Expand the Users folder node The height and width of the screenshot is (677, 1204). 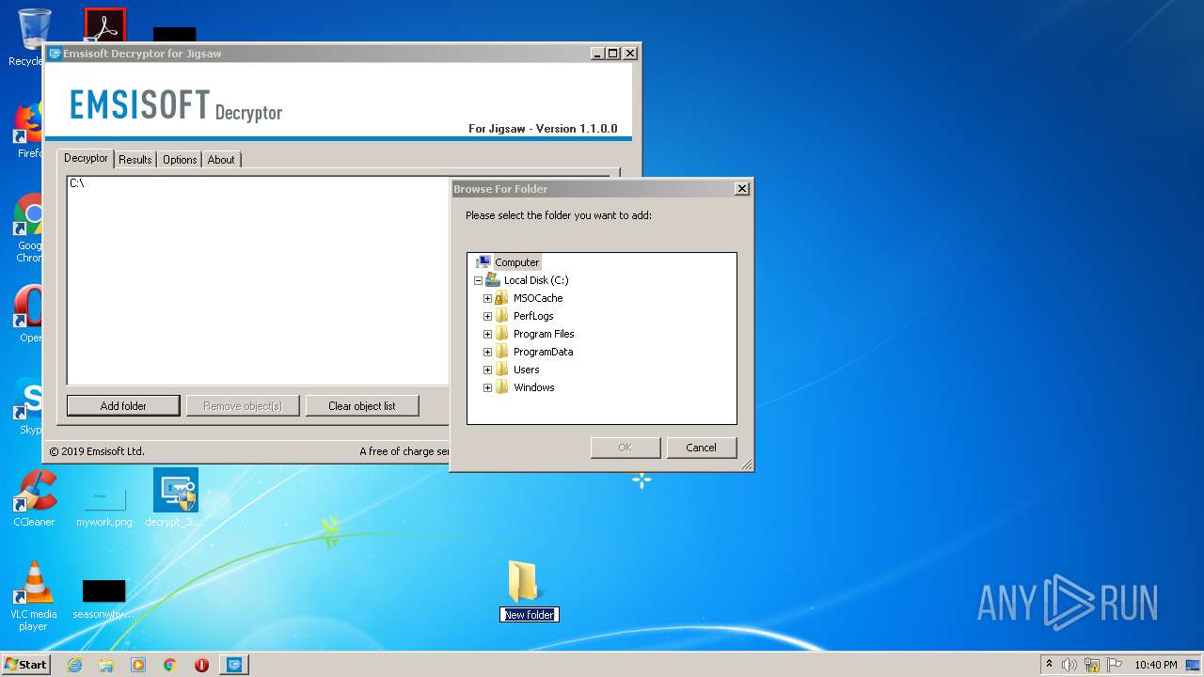point(487,370)
